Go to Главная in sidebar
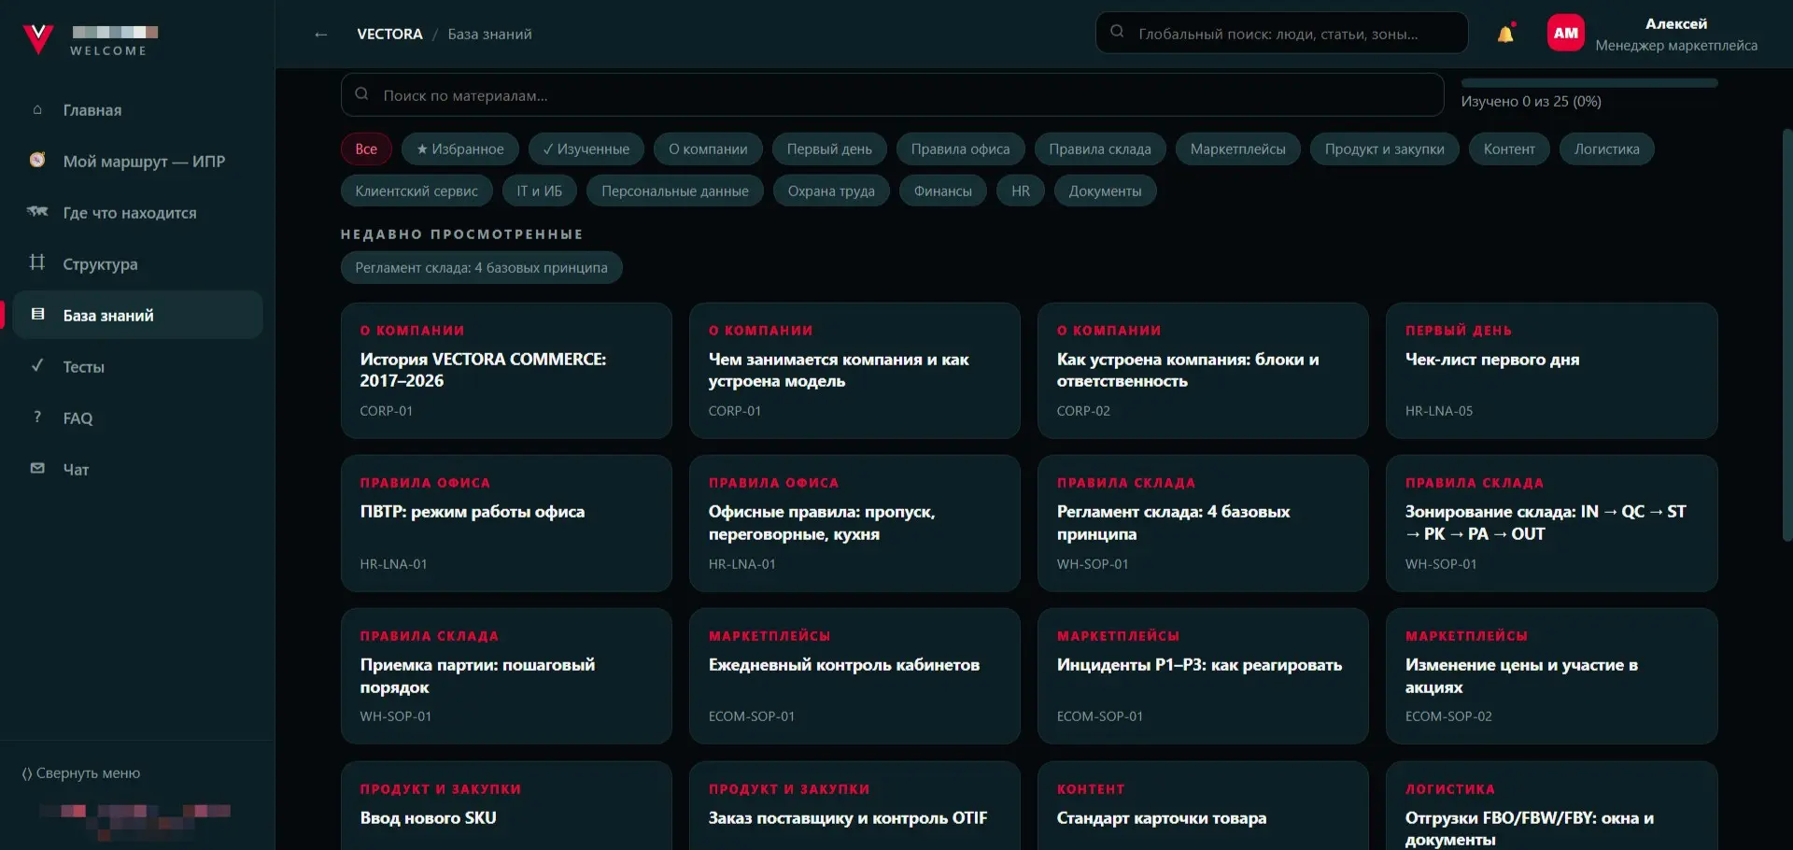 (x=137, y=110)
